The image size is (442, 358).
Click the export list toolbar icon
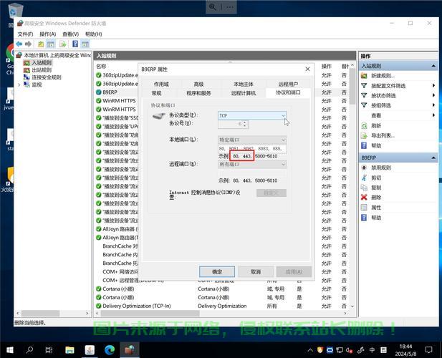pos(62,44)
